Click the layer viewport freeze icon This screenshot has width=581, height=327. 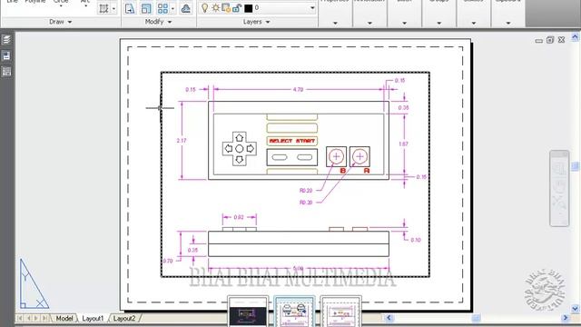point(226,8)
